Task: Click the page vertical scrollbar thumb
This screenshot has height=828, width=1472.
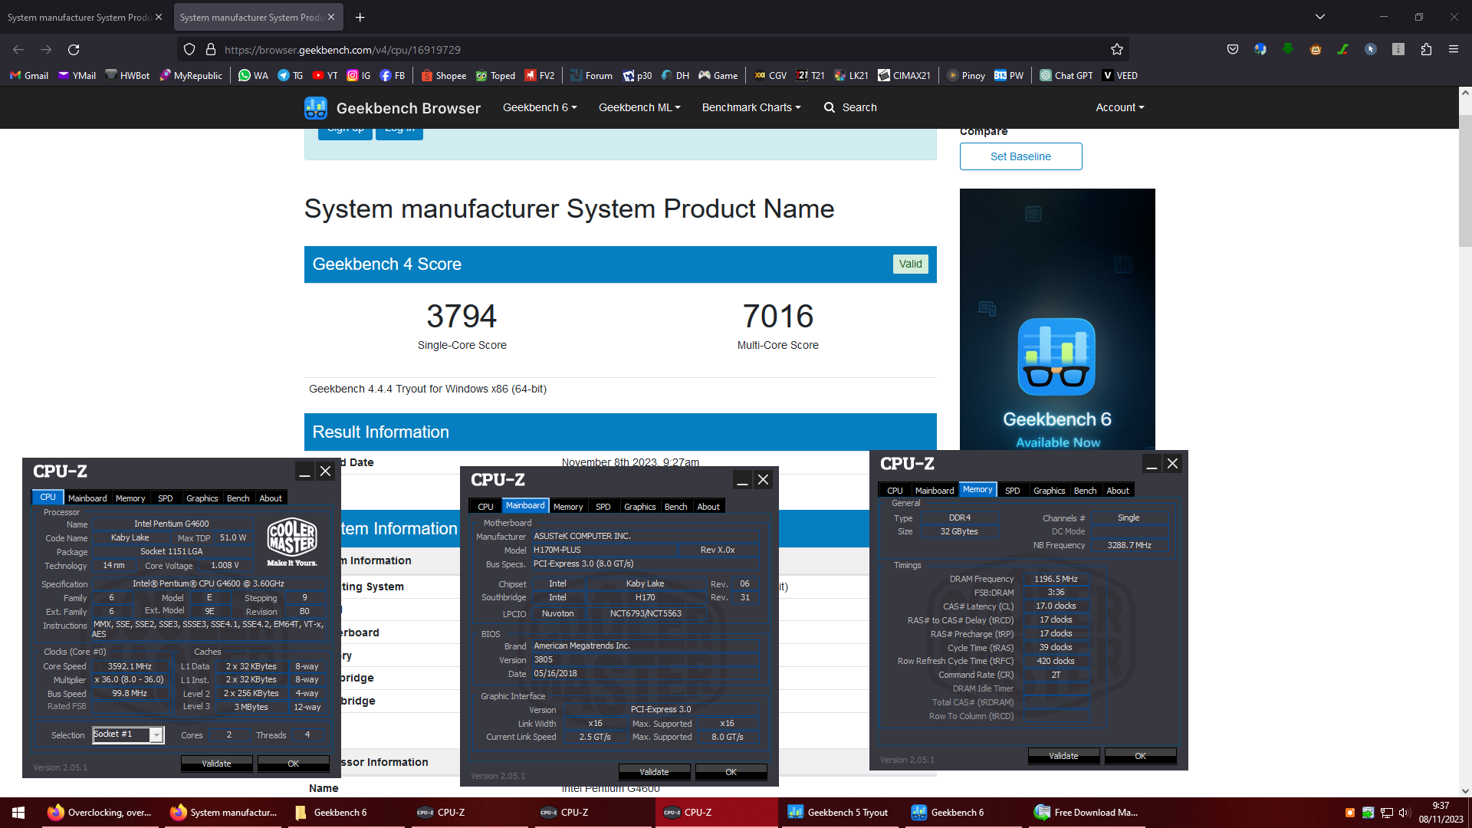Action: (1465, 180)
